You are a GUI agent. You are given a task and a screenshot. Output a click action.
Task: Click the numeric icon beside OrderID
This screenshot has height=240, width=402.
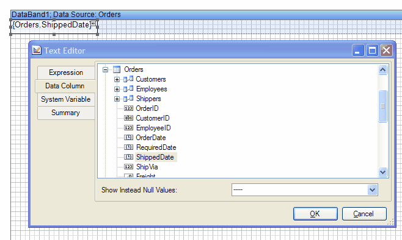point(128,108)
